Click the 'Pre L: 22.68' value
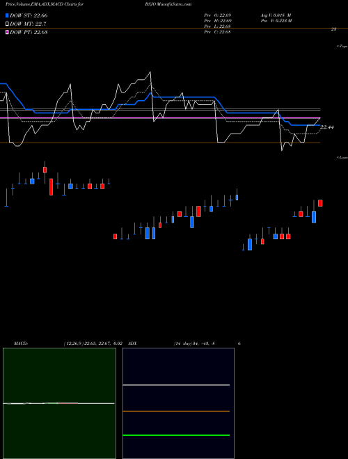The width and height of the screenshot is (348, 459). [218, 26]
